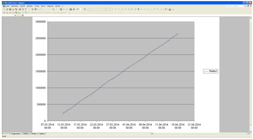Go to last sheet tab navigation arrow
Image resolution: width=253 pixels, height=139 pixels.
click(9, 133)
